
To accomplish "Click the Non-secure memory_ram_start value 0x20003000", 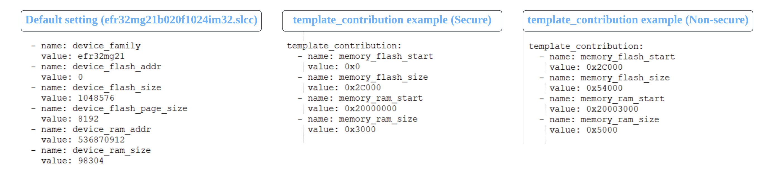I will coord(612,109).
